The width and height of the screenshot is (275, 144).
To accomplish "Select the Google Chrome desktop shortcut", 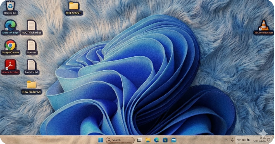I will coord(10,47).
